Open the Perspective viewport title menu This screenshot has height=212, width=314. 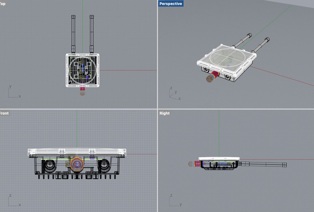[x=171, y=4]
